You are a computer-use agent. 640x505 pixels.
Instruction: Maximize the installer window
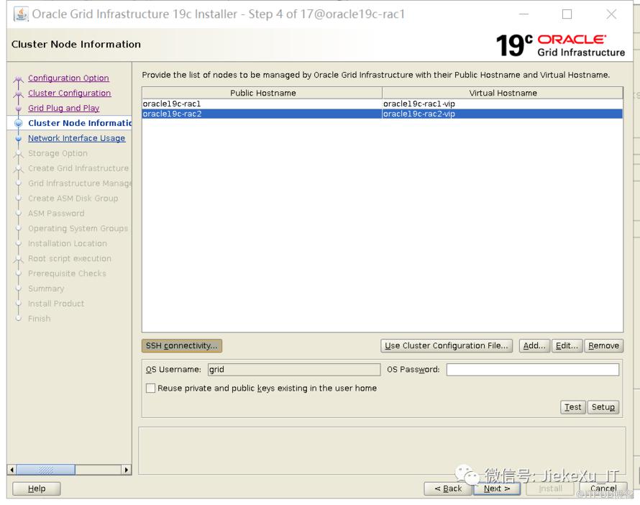[x=567, y=14]
